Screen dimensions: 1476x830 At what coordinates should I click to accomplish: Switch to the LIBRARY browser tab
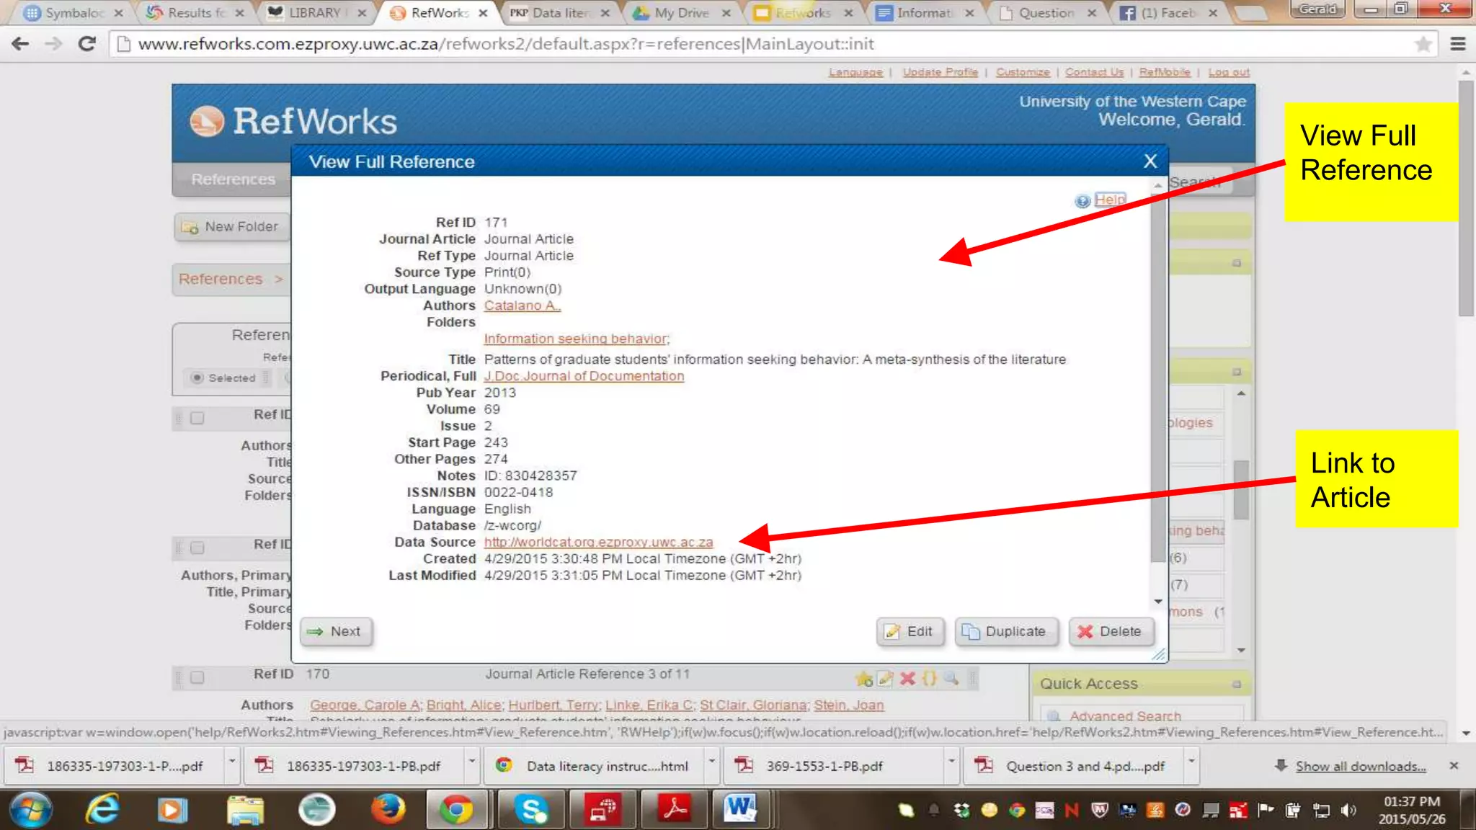click(x=314, y=13)
